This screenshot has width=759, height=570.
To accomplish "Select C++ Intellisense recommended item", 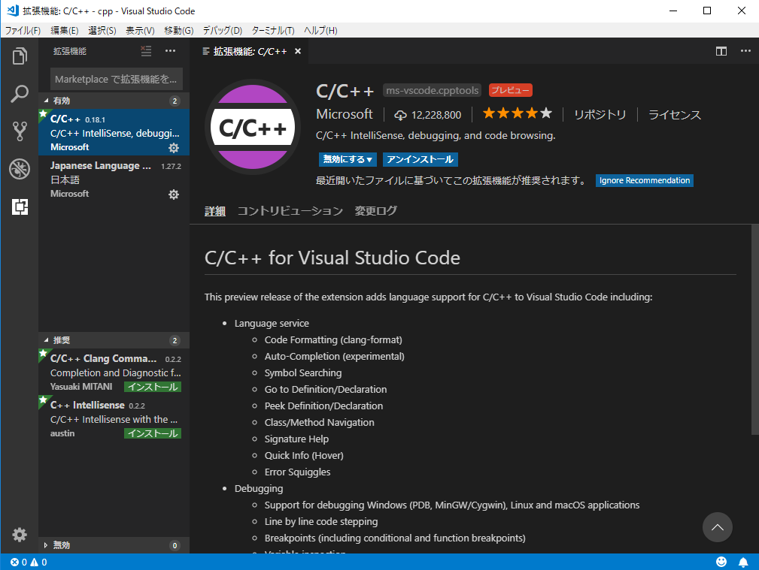I will 114,419.
